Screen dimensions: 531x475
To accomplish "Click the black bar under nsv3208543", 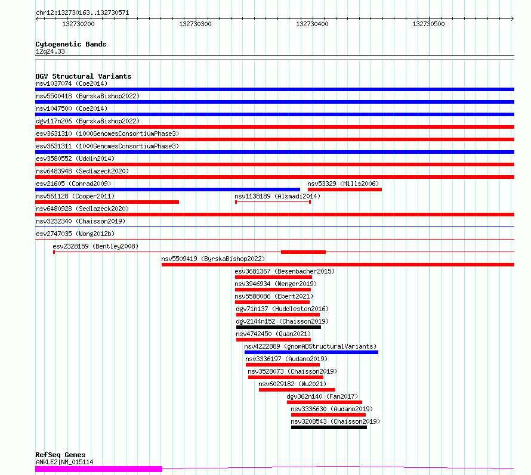I will 329,427.
